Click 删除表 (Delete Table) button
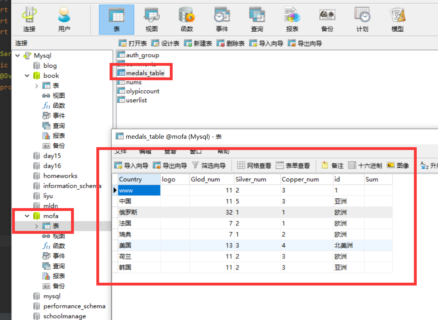 (231, 43)
